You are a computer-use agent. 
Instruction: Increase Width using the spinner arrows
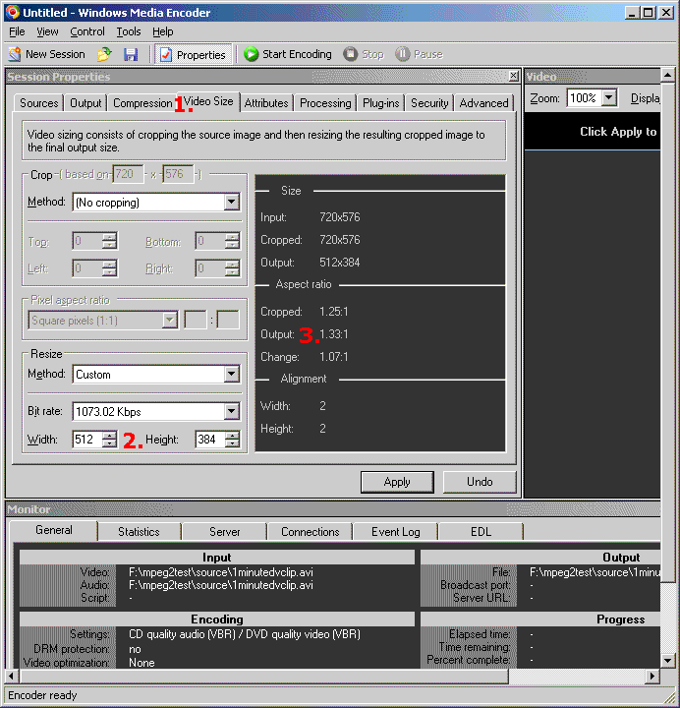(109, 436)
